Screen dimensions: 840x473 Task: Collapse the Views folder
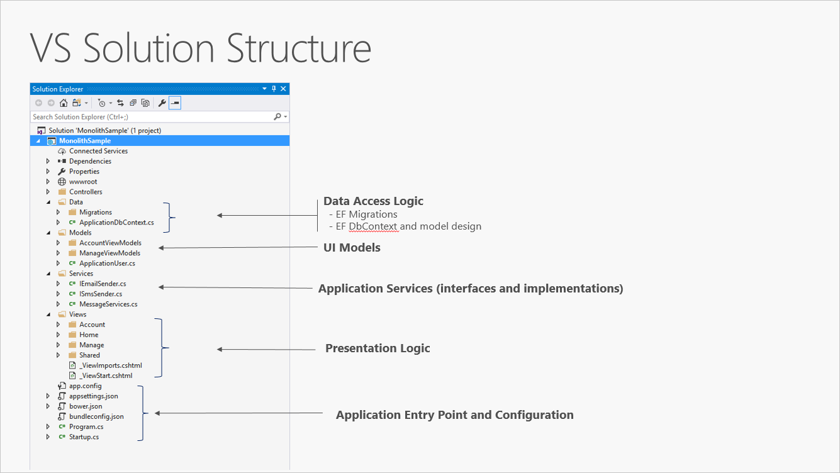[48, 314]
